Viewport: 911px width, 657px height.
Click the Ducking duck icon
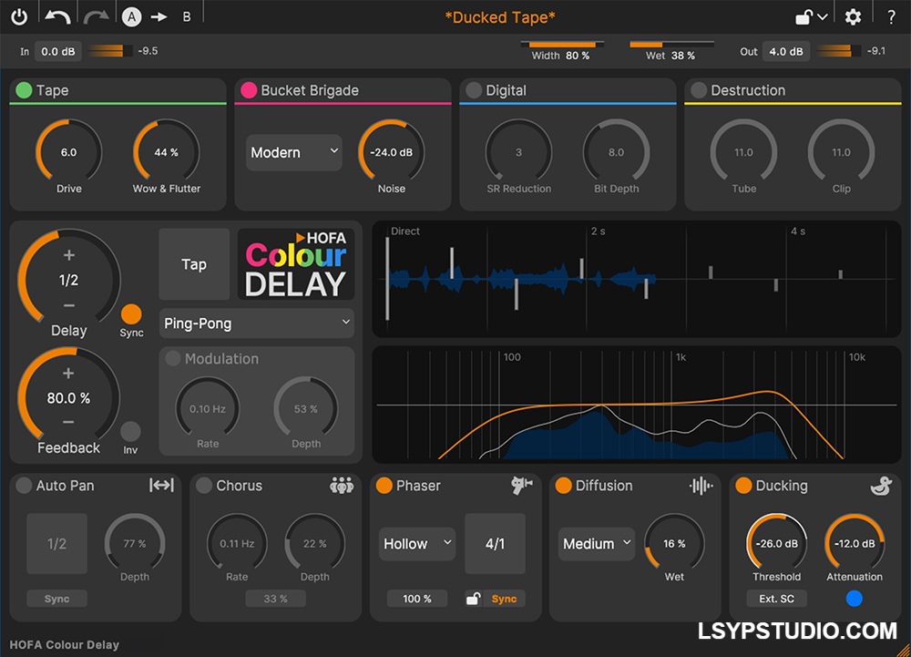click(x=881, y=485)
